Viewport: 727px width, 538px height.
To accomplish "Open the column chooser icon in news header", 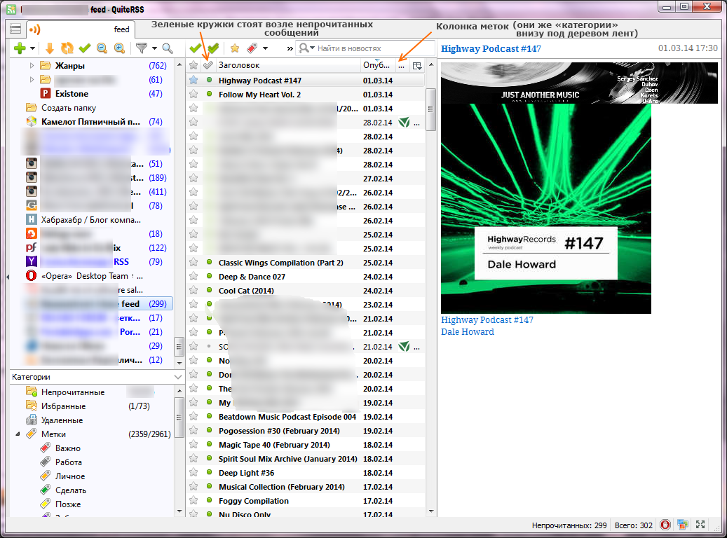I will [x=417, y=66].
